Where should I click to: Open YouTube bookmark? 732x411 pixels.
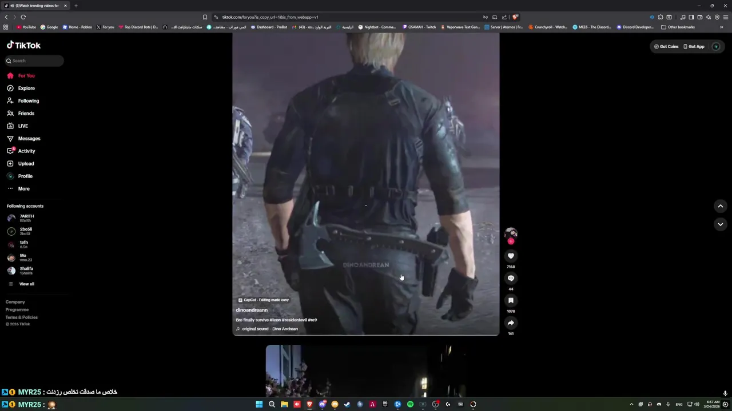click(x=26, y=27)
